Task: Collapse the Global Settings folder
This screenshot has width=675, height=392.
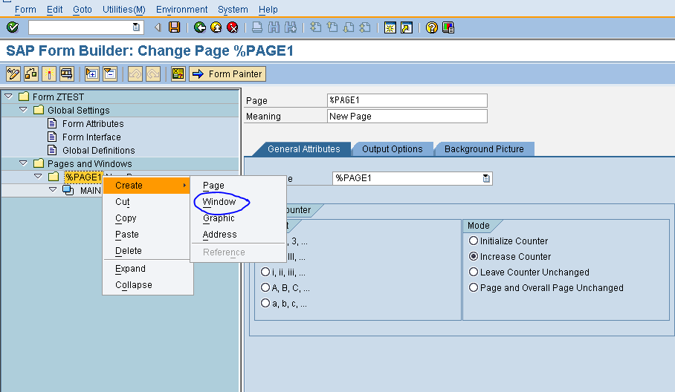Action: [x=23, y=110]
